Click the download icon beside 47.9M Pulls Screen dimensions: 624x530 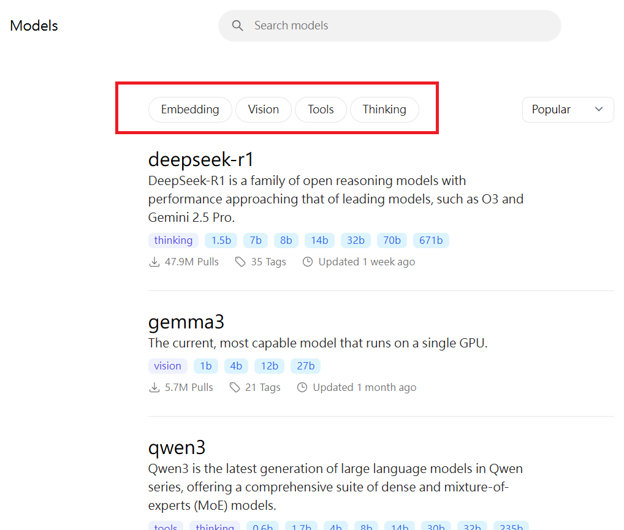[x=154, y=262]
